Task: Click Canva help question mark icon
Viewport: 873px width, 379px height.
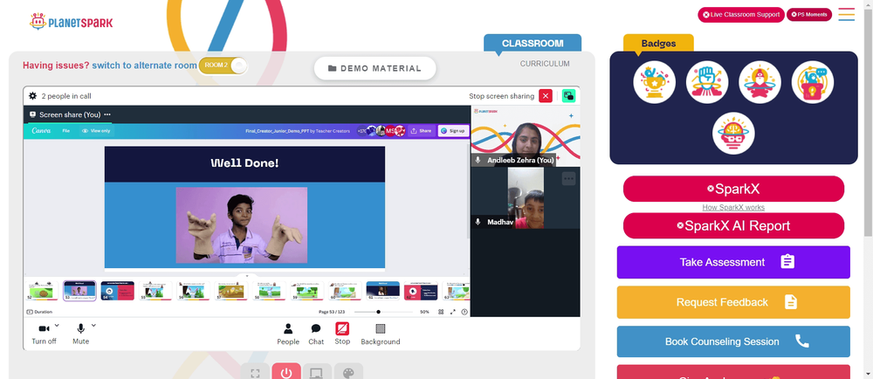Action: pyautogui.click(x=464, y=312)
